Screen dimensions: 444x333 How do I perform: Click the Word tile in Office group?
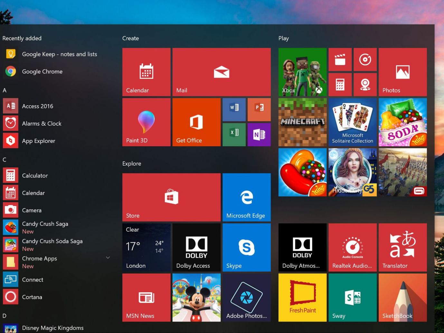click(234, 109)
